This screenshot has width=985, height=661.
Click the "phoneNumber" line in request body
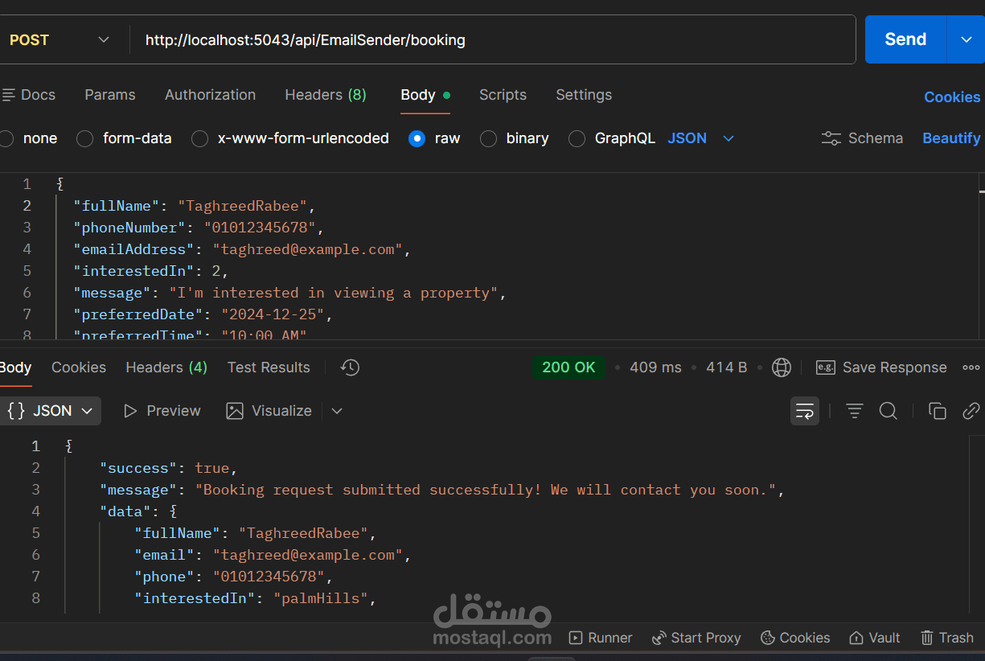click(x=199, y=228)
